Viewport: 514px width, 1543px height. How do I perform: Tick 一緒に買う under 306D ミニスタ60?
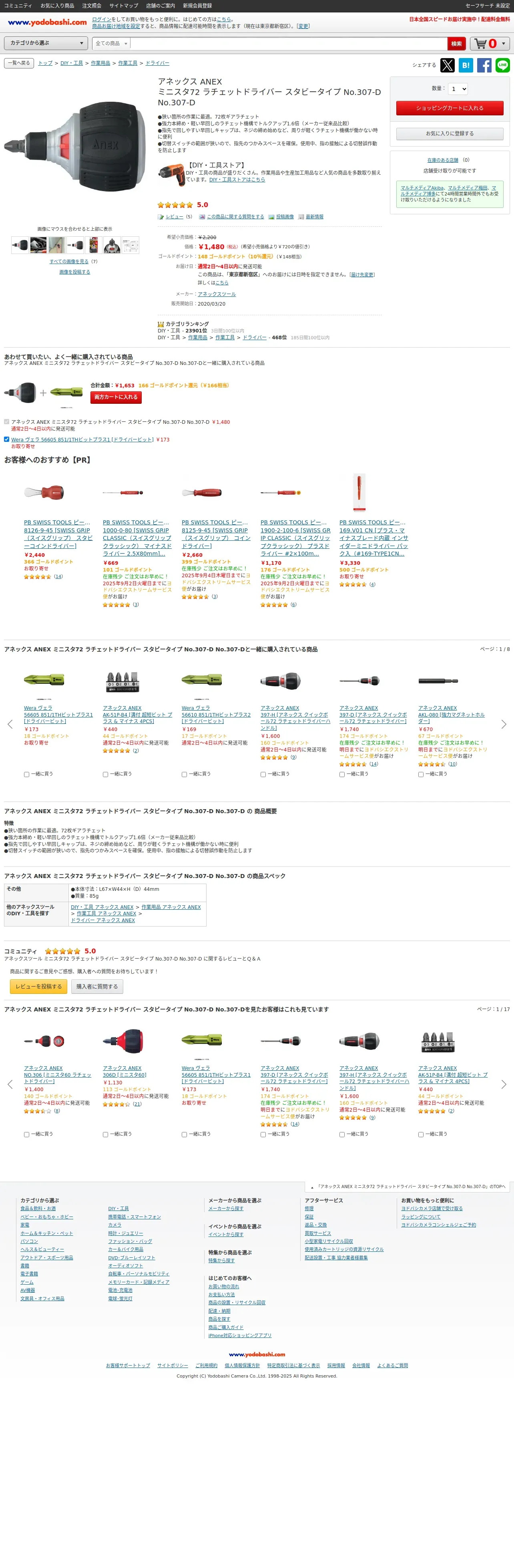pos(105,1134)
